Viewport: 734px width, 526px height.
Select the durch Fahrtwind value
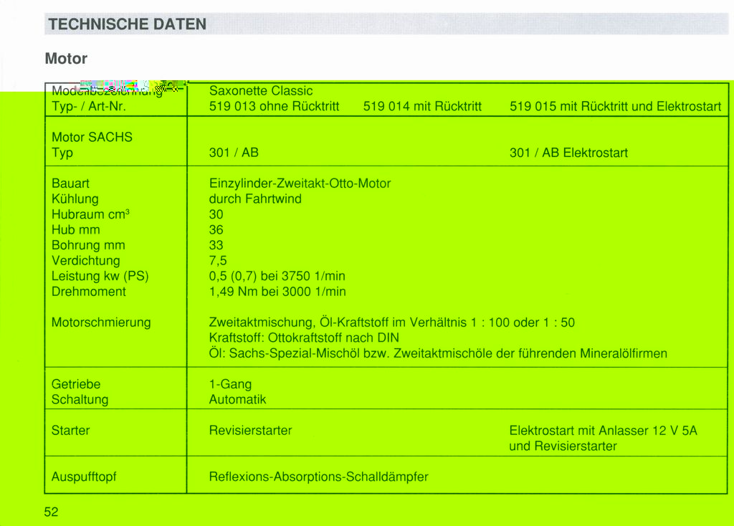coord(255,199)
